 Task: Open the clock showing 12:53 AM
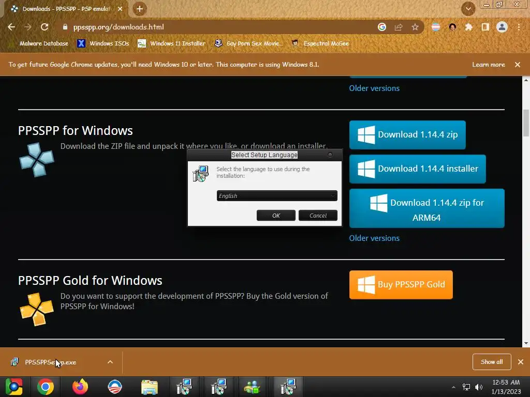click(506, 387)
